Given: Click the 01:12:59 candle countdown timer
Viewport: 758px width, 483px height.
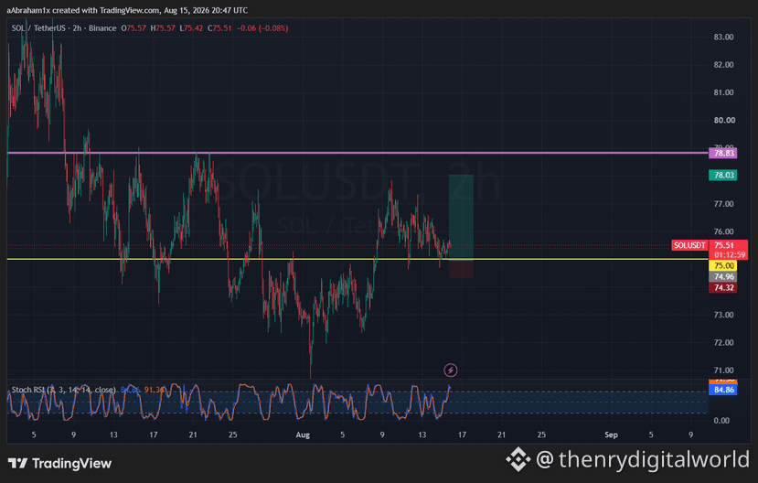Looking at the screenshot, I should [x=728, y=255].
